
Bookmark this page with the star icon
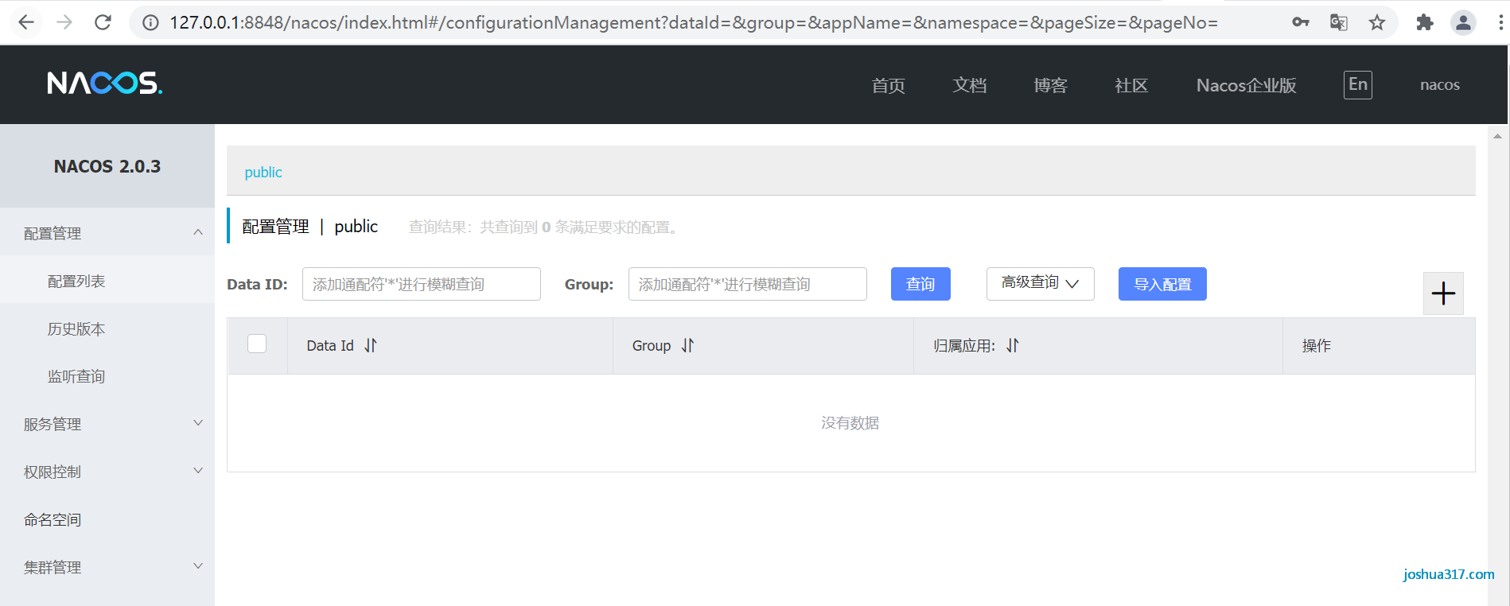coord(1377,22)
